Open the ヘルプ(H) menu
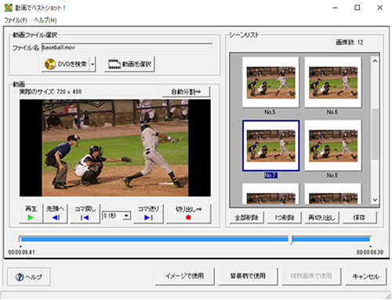Screen dimensions: 392x300 pyautogui.click(x=45, y=20)
